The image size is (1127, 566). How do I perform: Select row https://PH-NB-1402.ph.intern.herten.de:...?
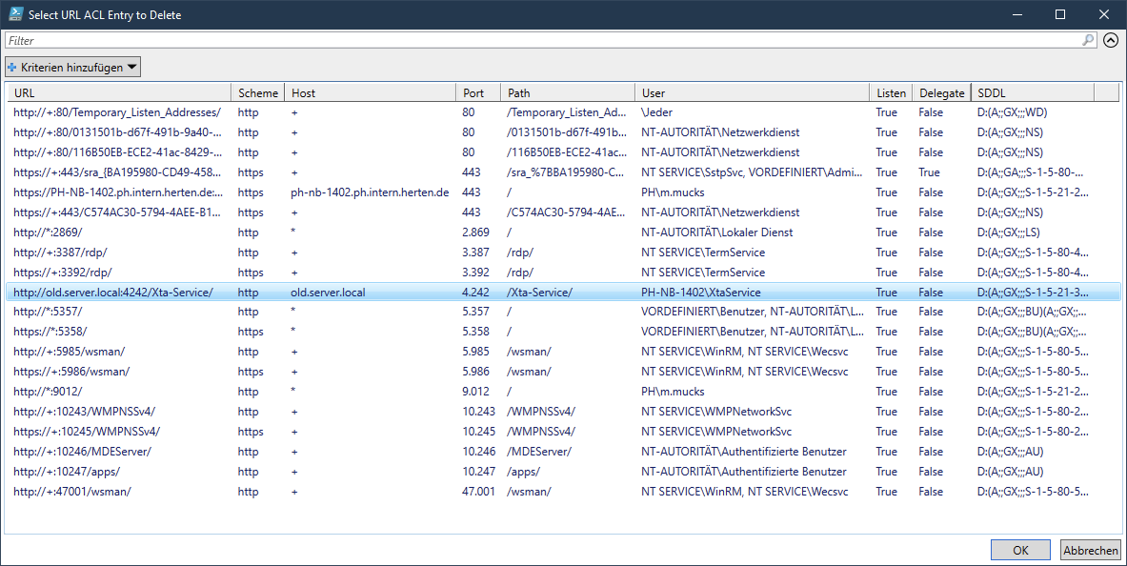(564, 192)
